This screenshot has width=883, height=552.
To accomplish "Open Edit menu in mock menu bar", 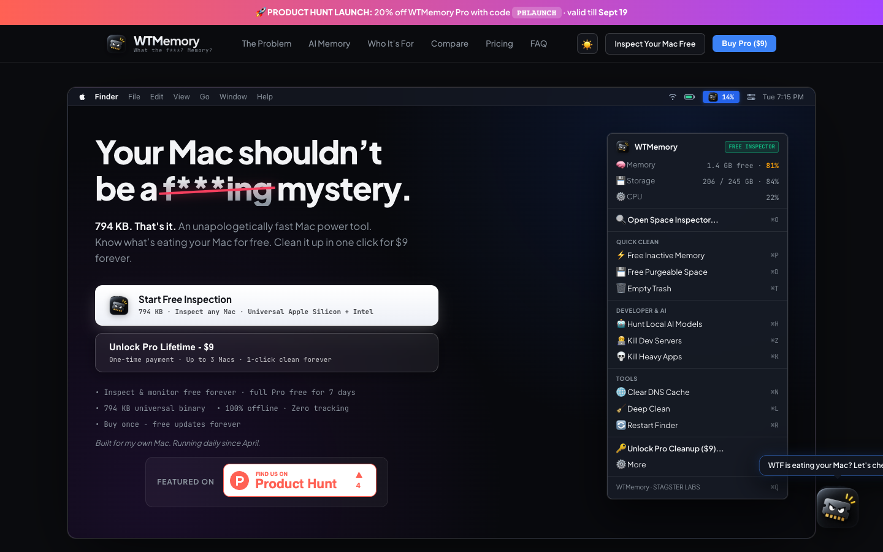I will tap(156, 97).
